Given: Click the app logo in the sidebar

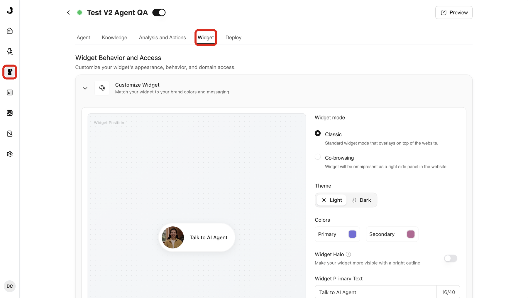Looking at the screenshot, I should pyautogui.click(x=10, y=10).
